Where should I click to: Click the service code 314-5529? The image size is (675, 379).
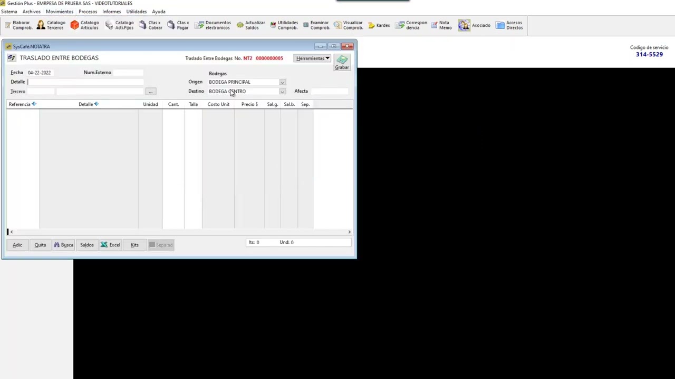[x=649, y=54]
